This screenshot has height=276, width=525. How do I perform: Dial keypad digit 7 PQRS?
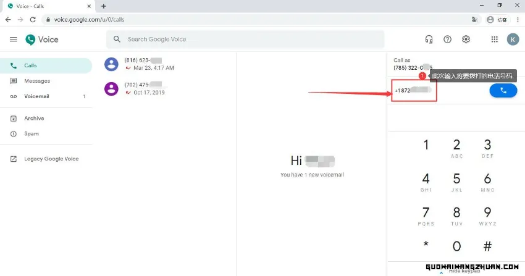(426, 215)
